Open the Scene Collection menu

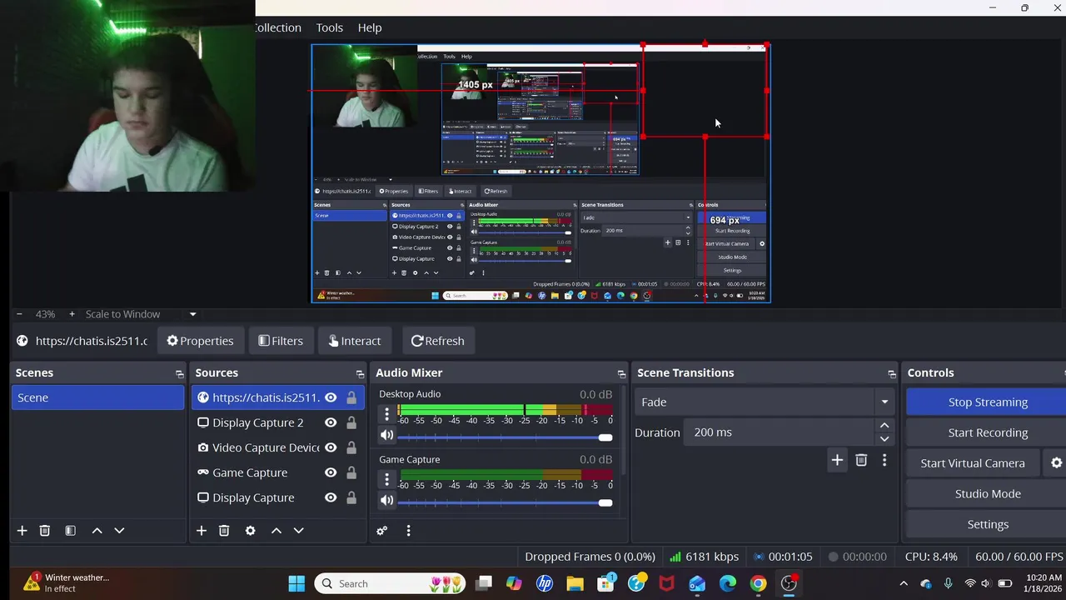277,27
